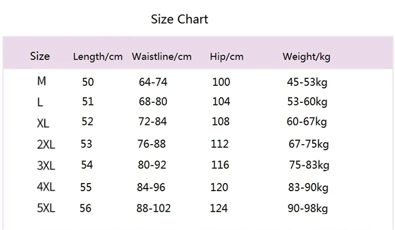
Task: Select the 88-102 waistline value
Action: (154, 208)
